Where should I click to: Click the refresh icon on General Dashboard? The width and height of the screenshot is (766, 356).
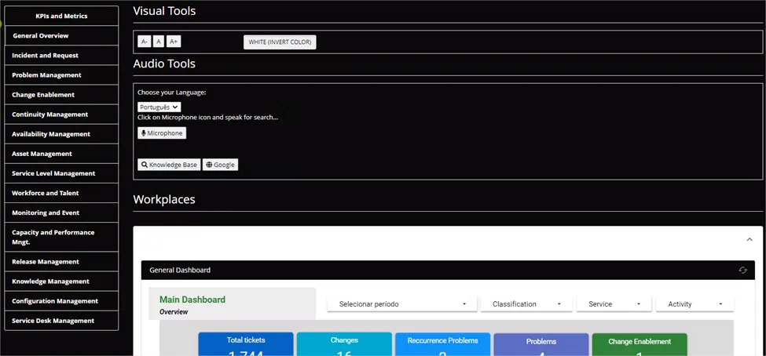tap(742, 271)
